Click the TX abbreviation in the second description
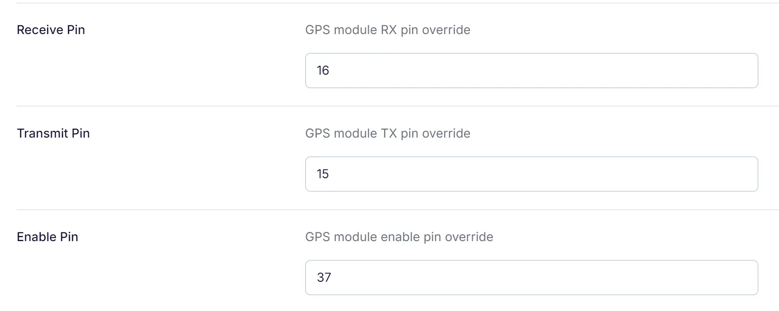 click(x=389, y=133)
